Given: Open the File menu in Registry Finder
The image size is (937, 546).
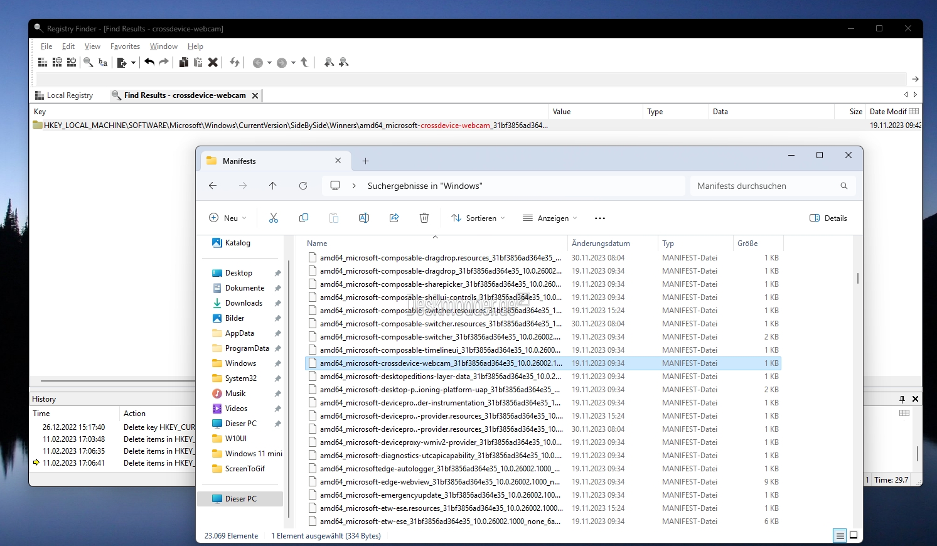Looking at the screenshot, I should 46,46.
